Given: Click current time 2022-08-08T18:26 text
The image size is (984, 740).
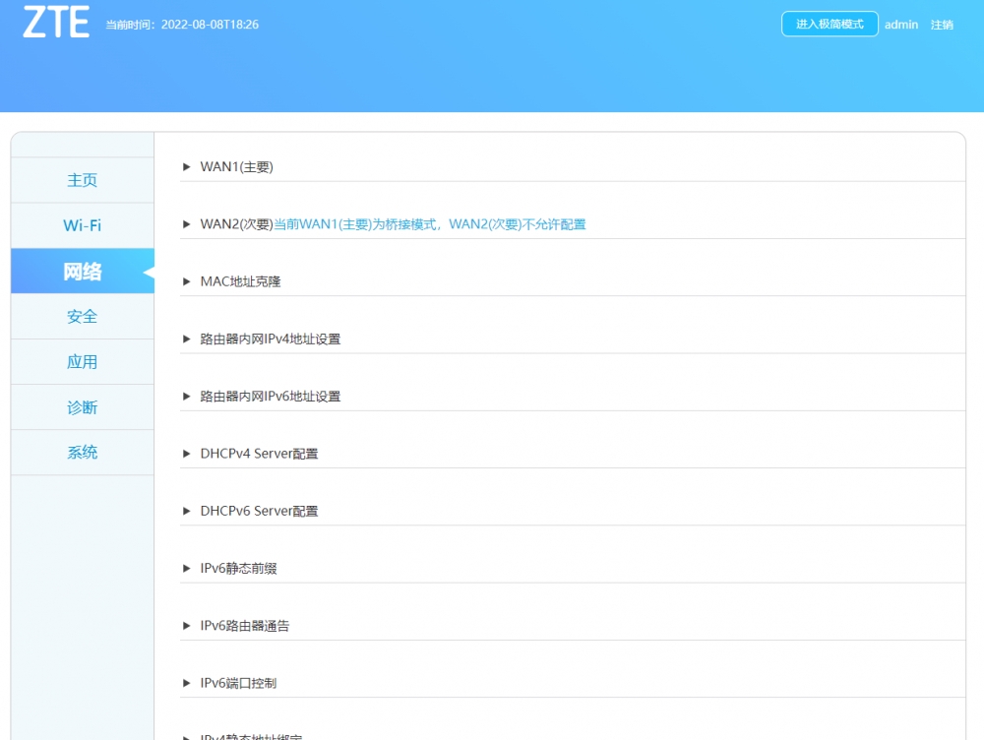Looking at the screenshot, I should pyautogui.click(x=210, y=25).
